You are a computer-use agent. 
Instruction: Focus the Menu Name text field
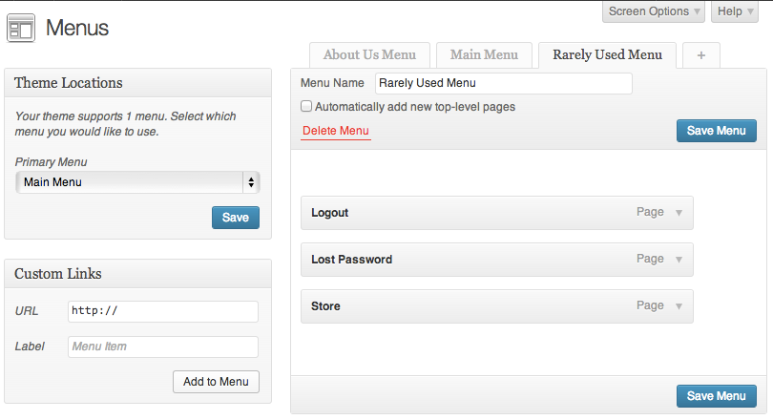pos(503,84)
